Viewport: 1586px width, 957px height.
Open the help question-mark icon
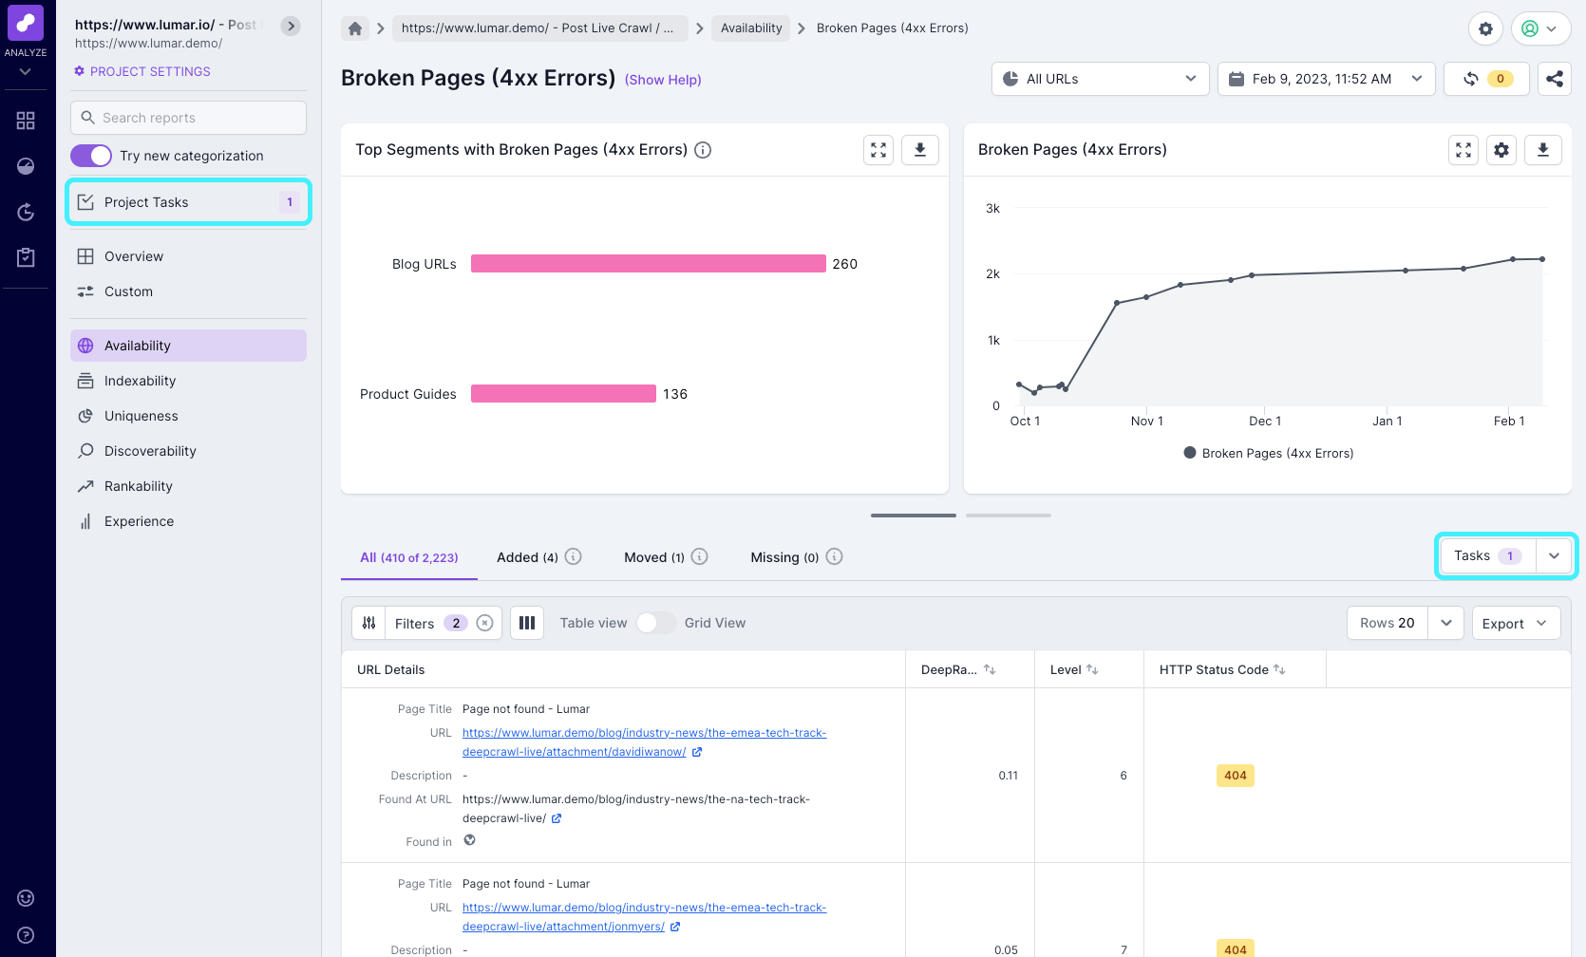(x=25, y=933)
